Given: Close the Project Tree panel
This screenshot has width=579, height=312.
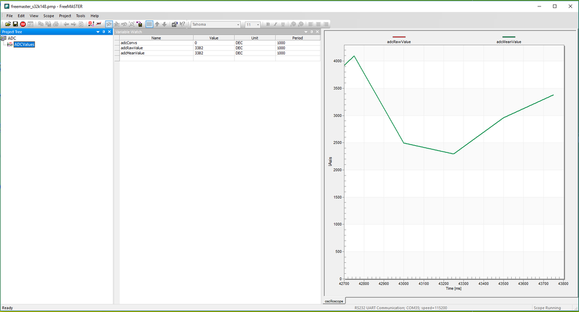Looking at the screenshot, I should pyautogui.click(x=110, y=32).
